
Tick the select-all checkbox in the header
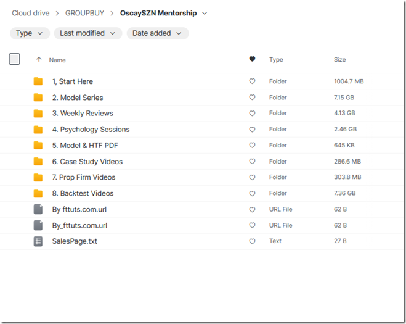[x=15, y=59]
